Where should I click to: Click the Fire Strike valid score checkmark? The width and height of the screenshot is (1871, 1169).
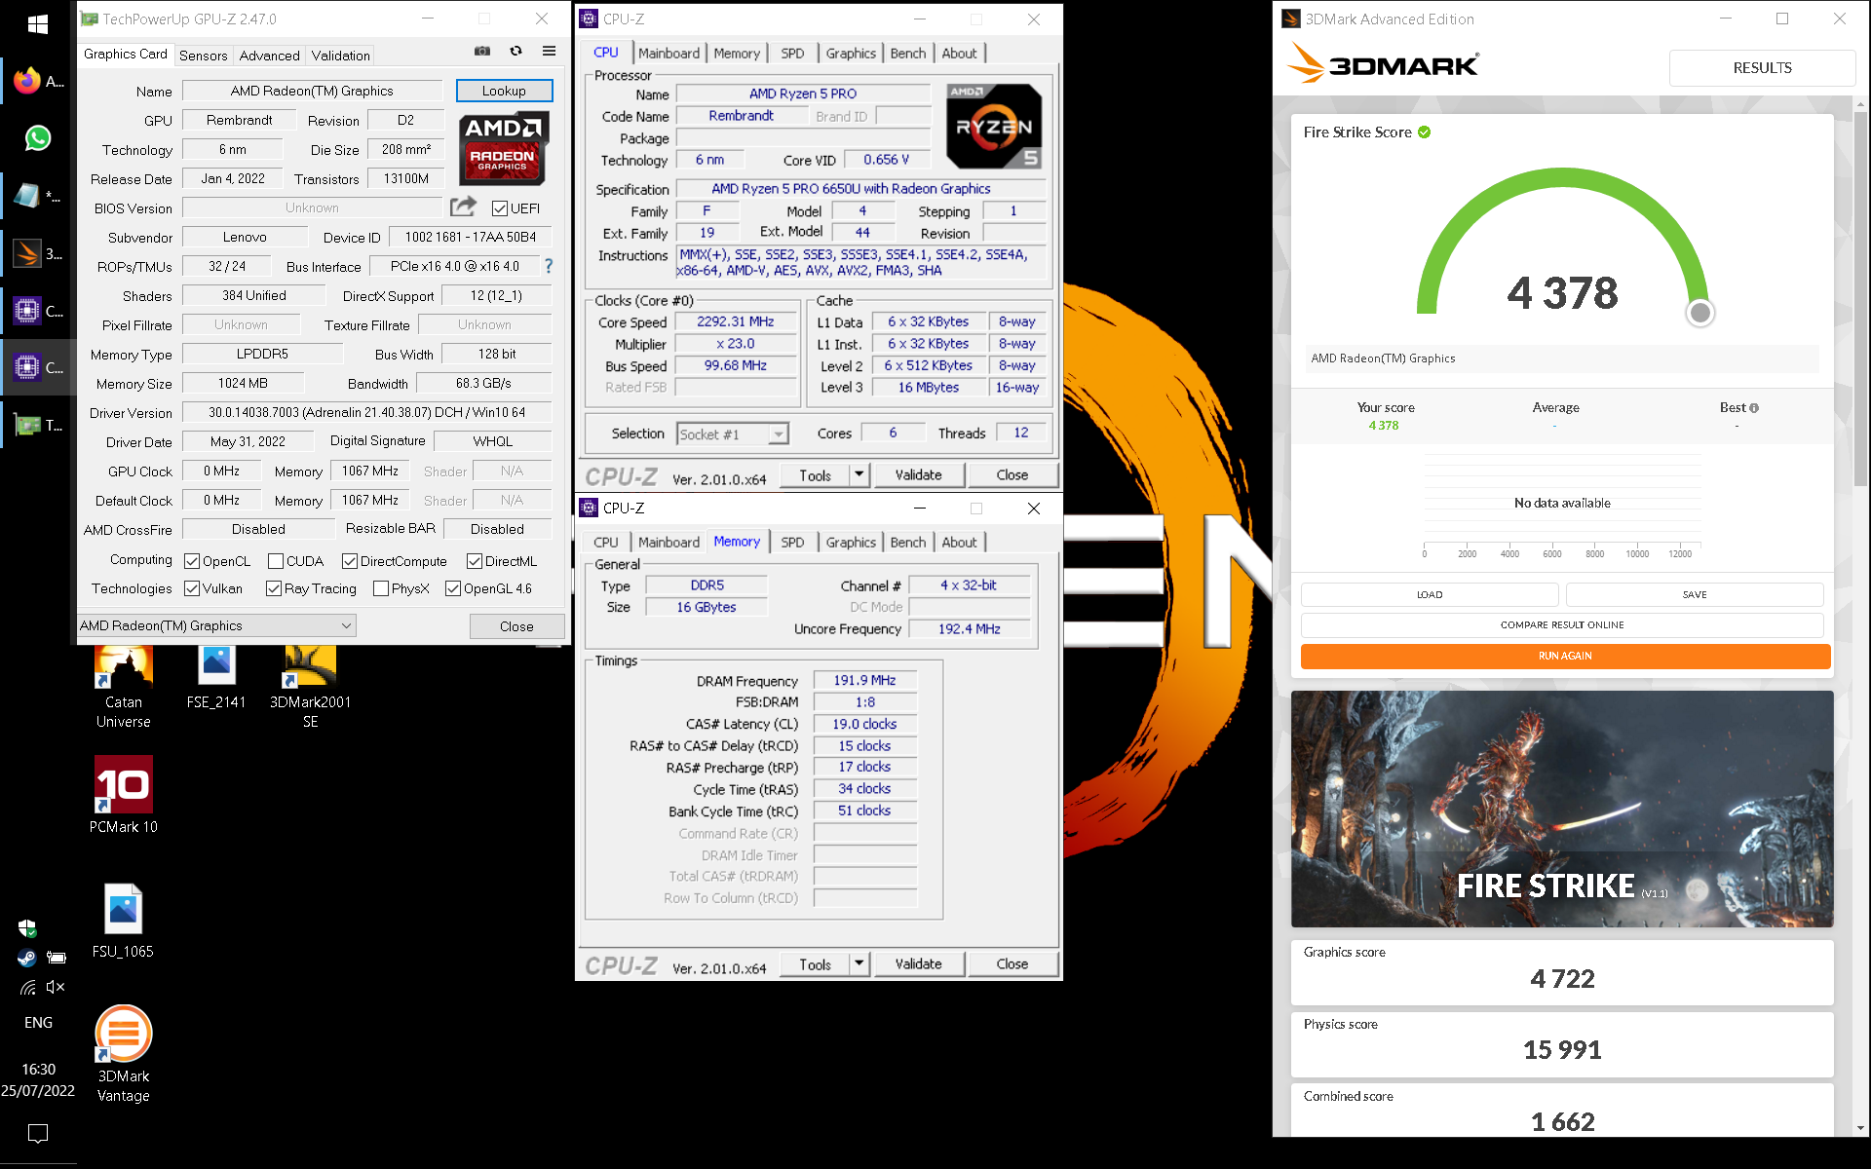1425,132
